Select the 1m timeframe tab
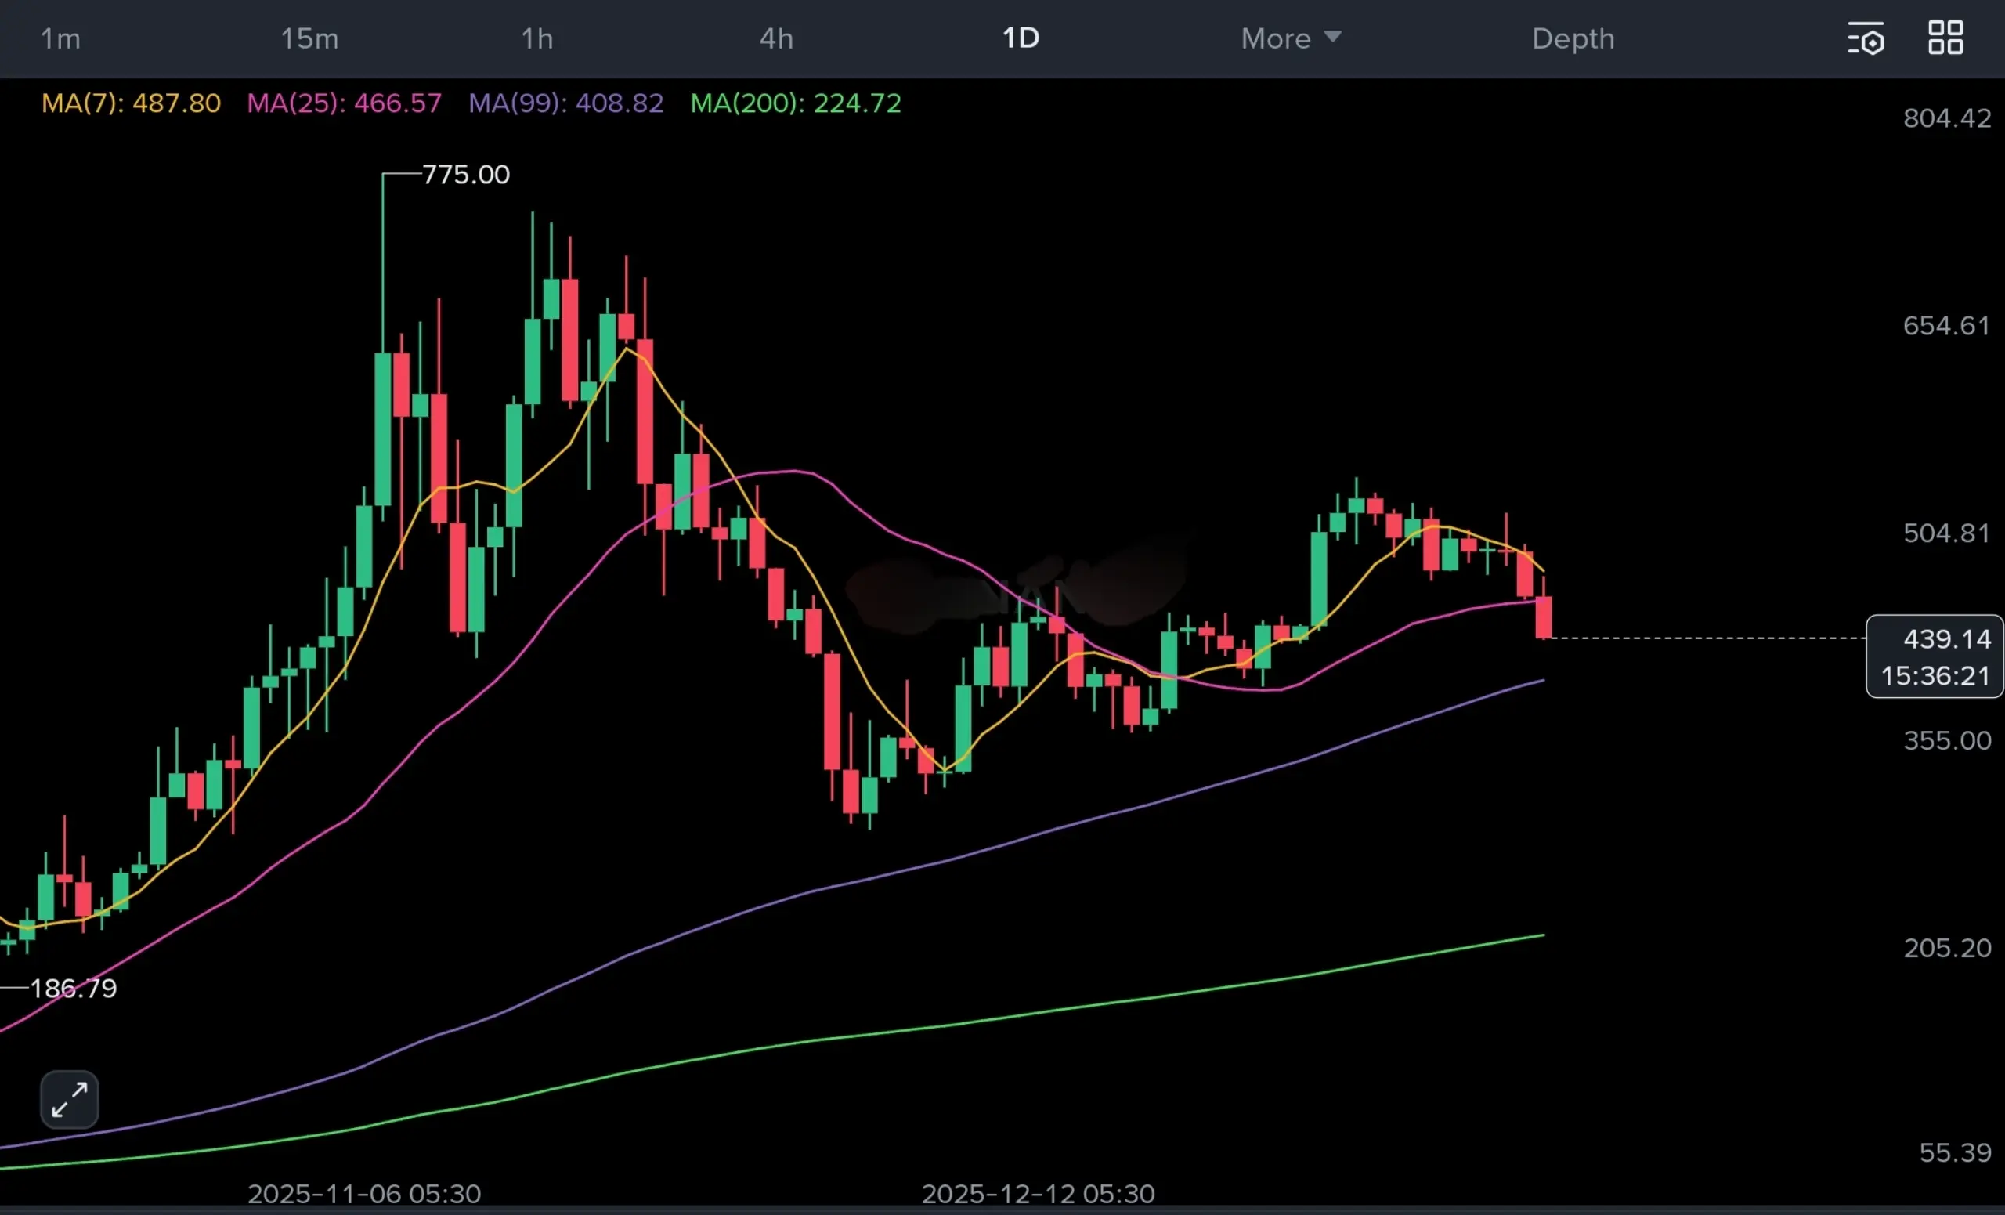 60,38
